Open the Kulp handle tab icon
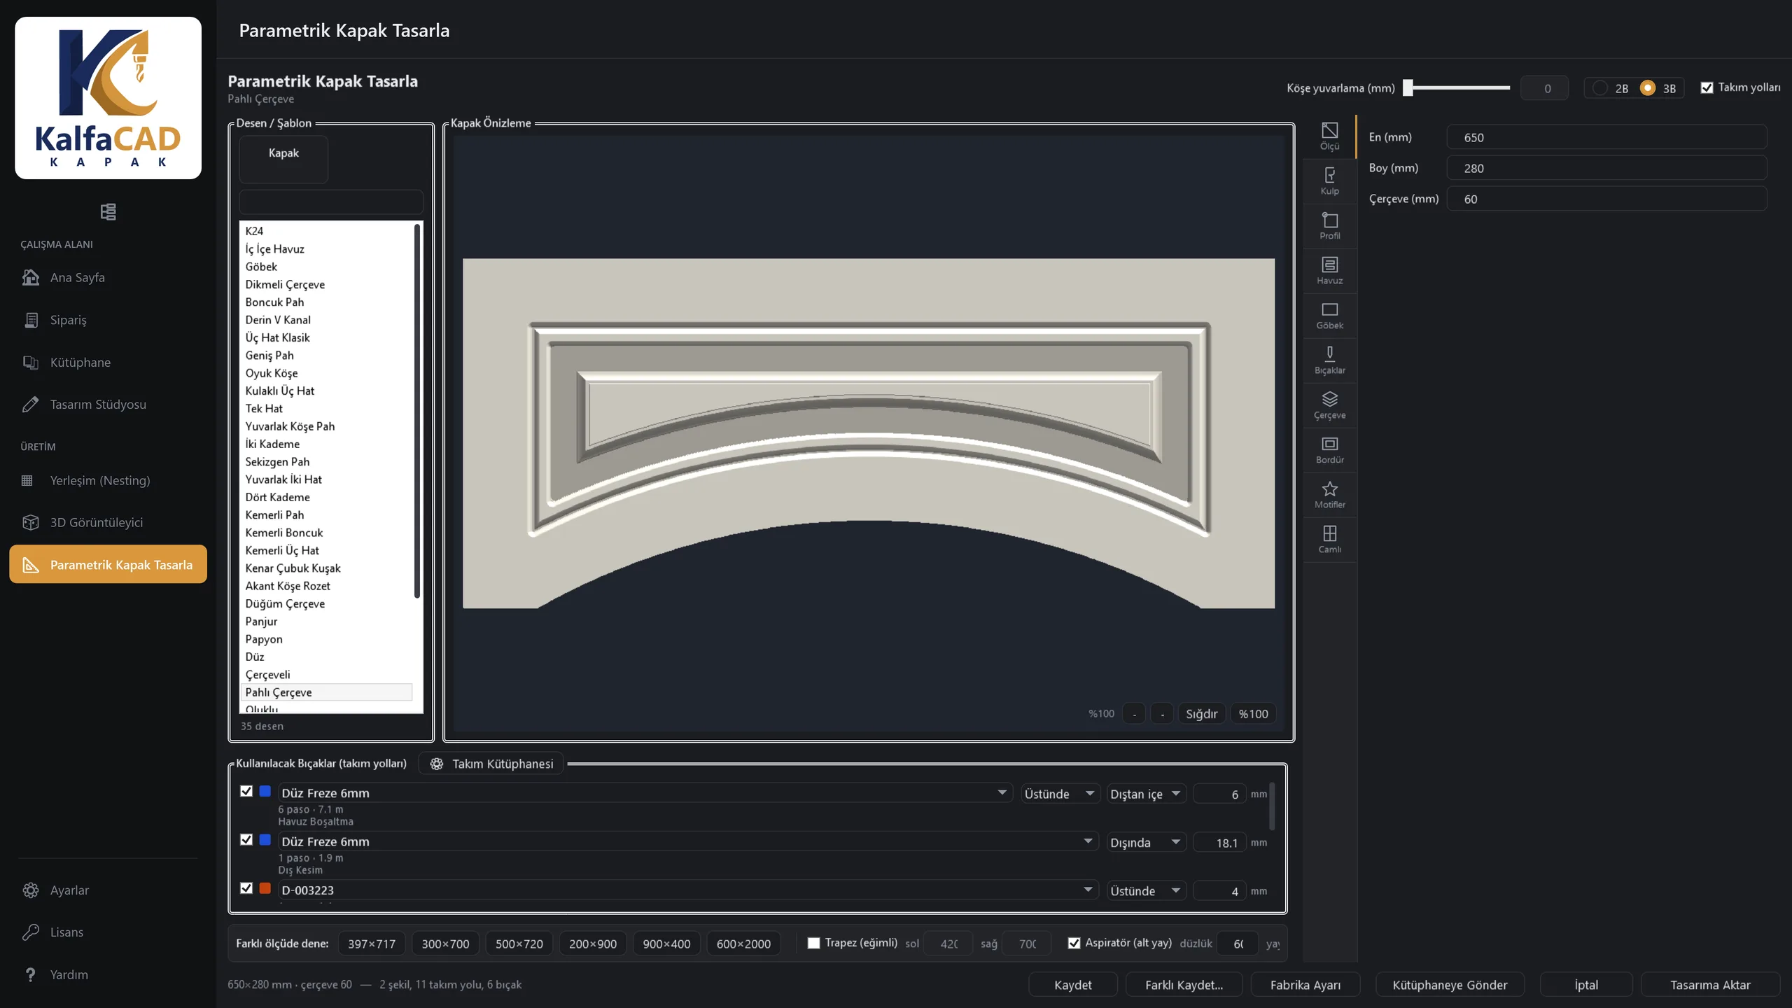 (x=1329, y=181)
